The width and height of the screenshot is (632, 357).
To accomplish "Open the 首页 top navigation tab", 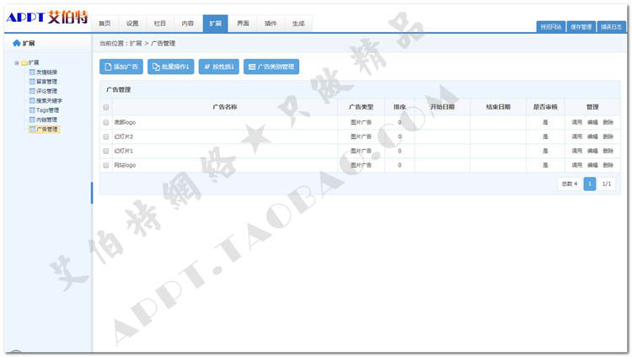I will point(104,24).
